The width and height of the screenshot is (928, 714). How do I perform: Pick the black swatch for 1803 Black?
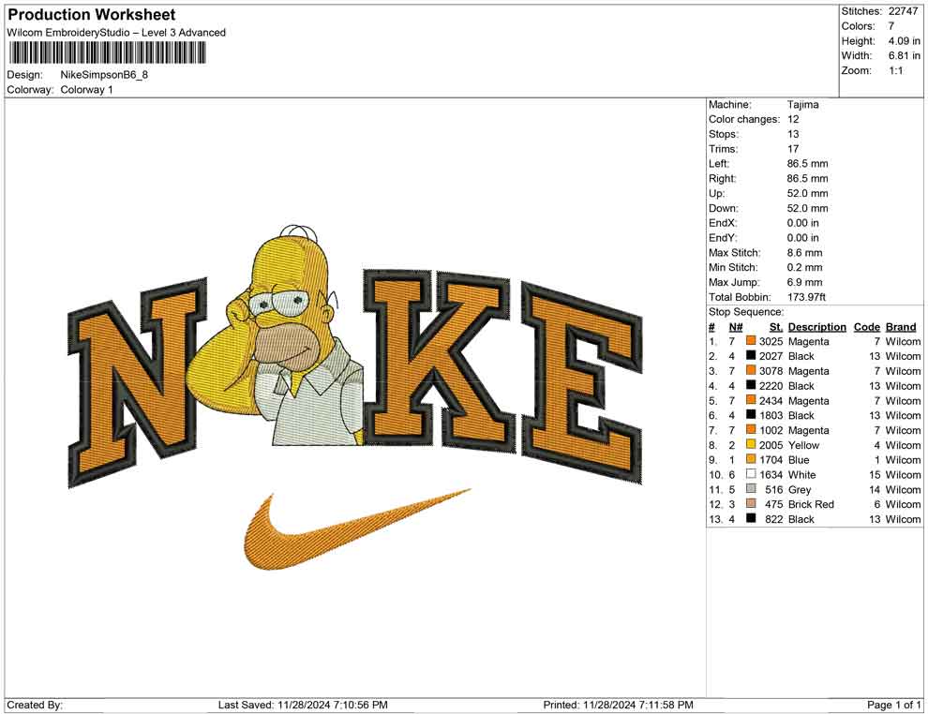(751, 415)
